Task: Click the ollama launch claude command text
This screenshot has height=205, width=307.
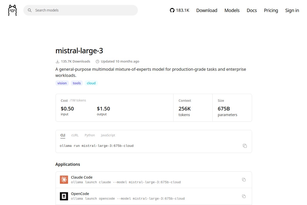Action: pos(126,182)
